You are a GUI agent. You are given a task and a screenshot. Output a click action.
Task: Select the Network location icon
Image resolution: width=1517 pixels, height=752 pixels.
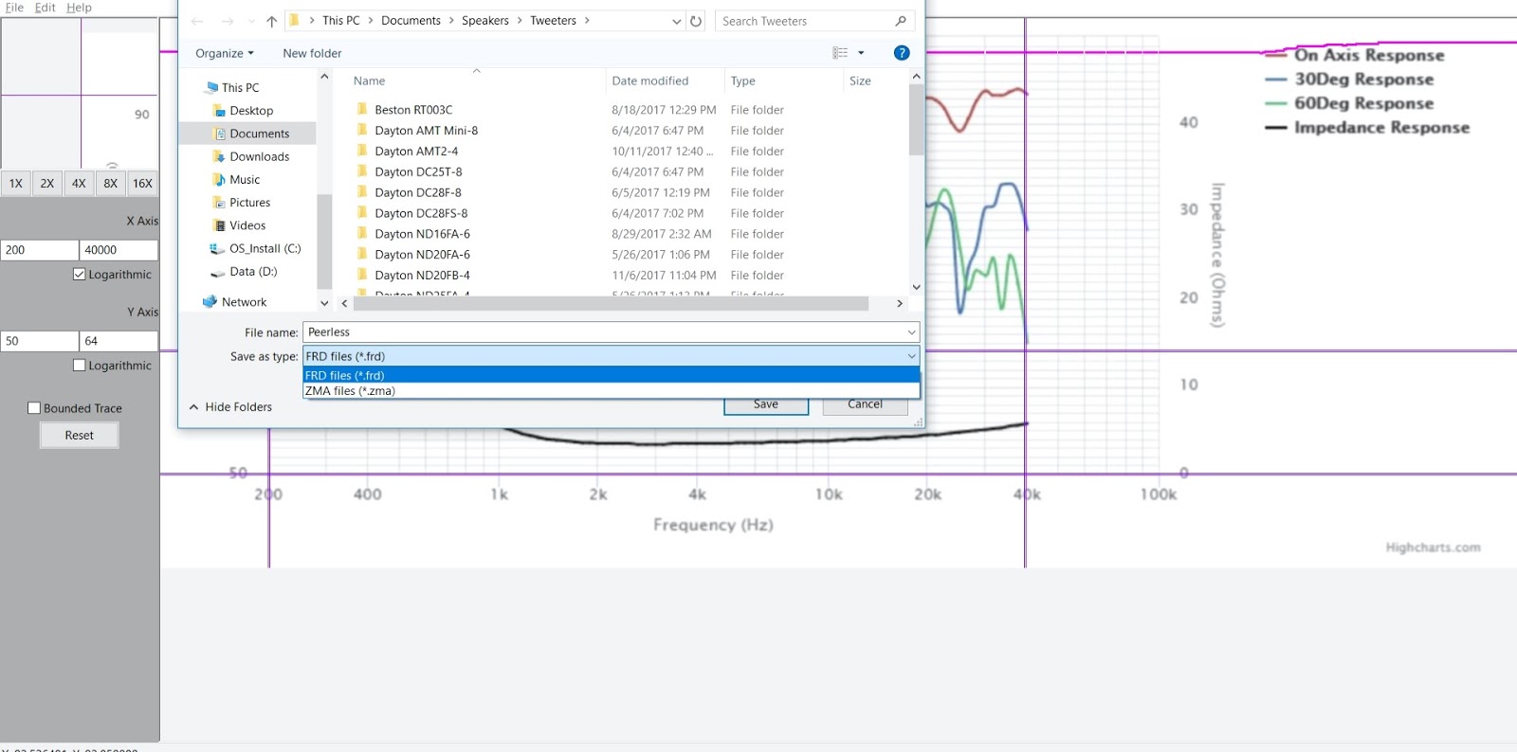click(210, 302)
